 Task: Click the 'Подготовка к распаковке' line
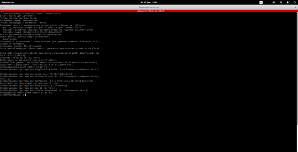[37, 65]
